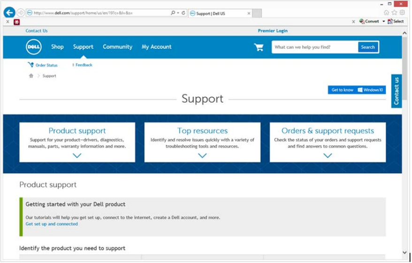Click the 'What can we help you find?' box
This screenshot has height=263, width=412.
pyautogui.click(x=315, y=47)
